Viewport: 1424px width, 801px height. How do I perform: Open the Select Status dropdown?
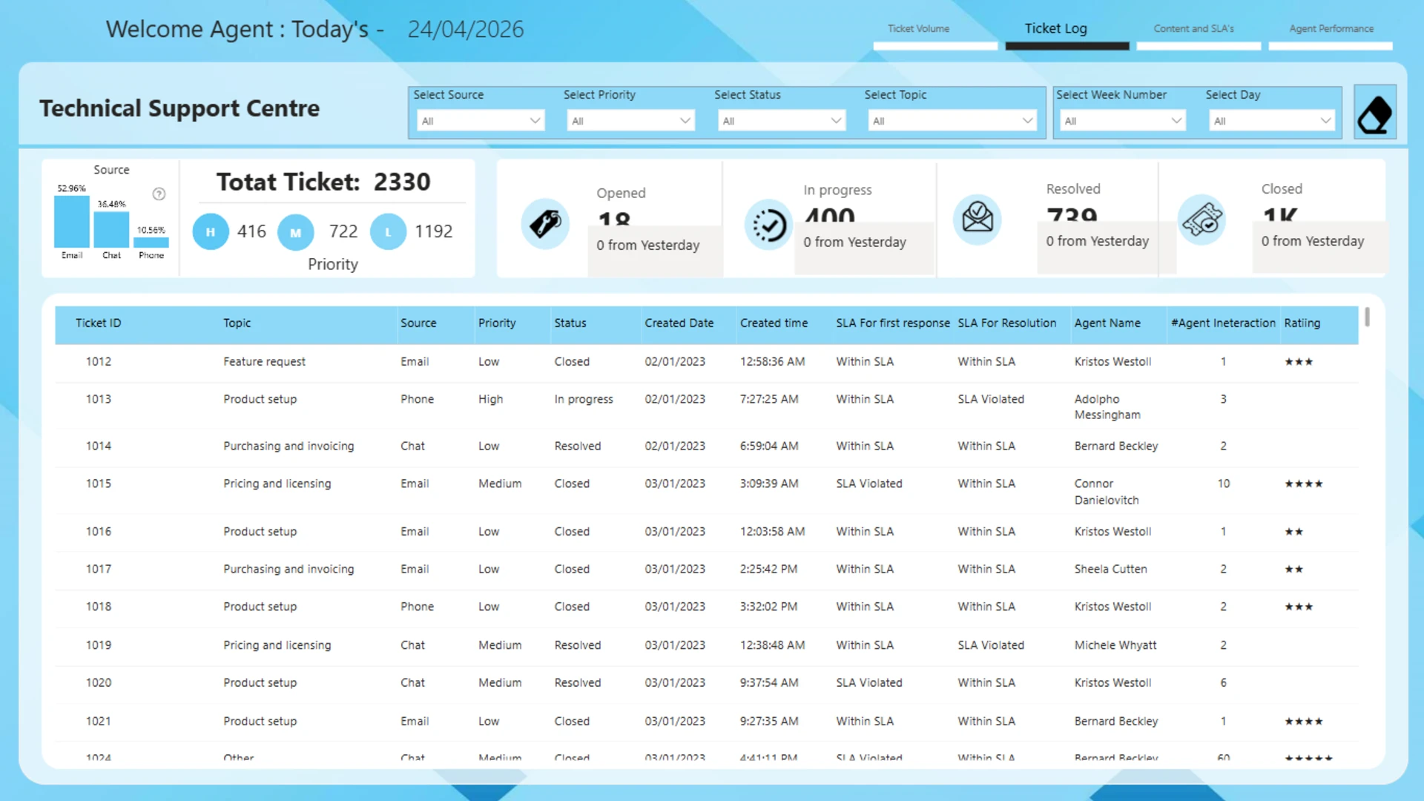(x=782, y=120)
